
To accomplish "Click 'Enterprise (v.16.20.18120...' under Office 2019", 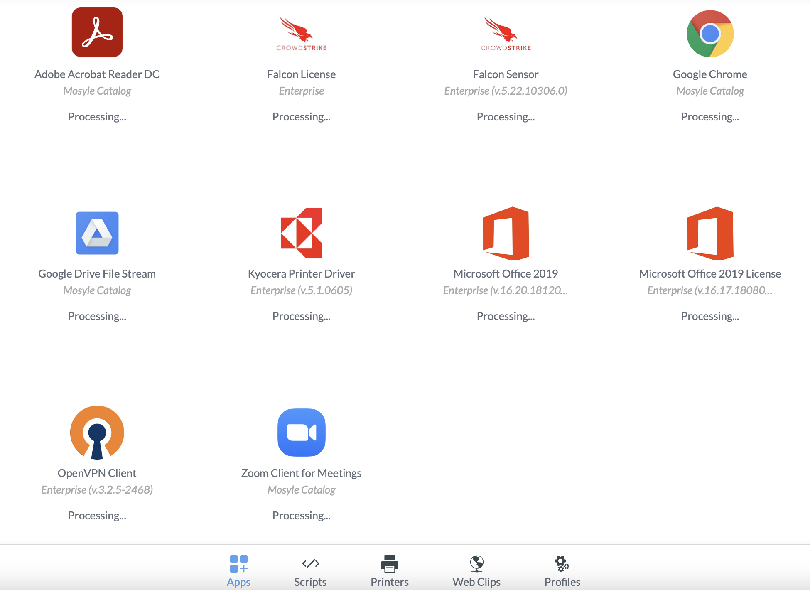I will point(506,290).
